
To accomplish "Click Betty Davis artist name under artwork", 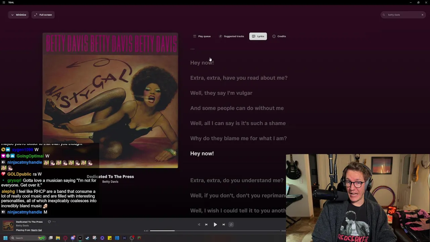I will pyautogui.click(x=110, y=182).
